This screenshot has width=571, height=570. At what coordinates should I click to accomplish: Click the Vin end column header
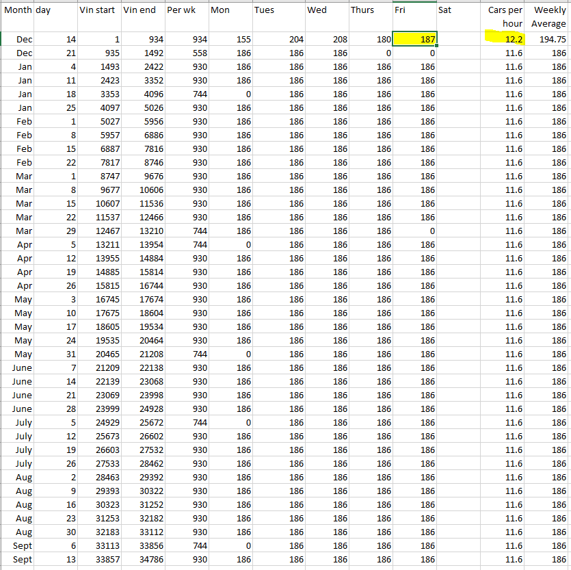140,10
